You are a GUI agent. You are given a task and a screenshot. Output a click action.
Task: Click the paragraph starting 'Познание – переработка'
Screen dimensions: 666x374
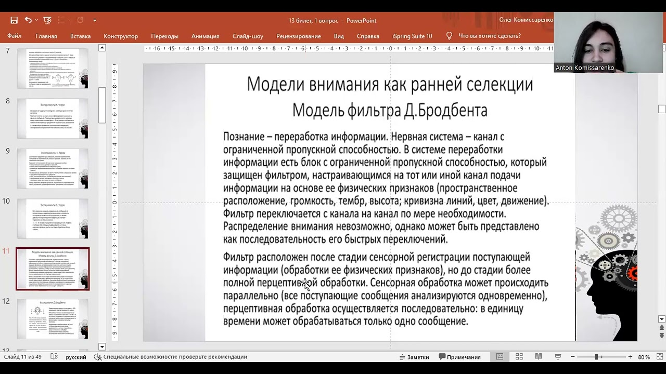pyautogui.click(x=386, y=188)
